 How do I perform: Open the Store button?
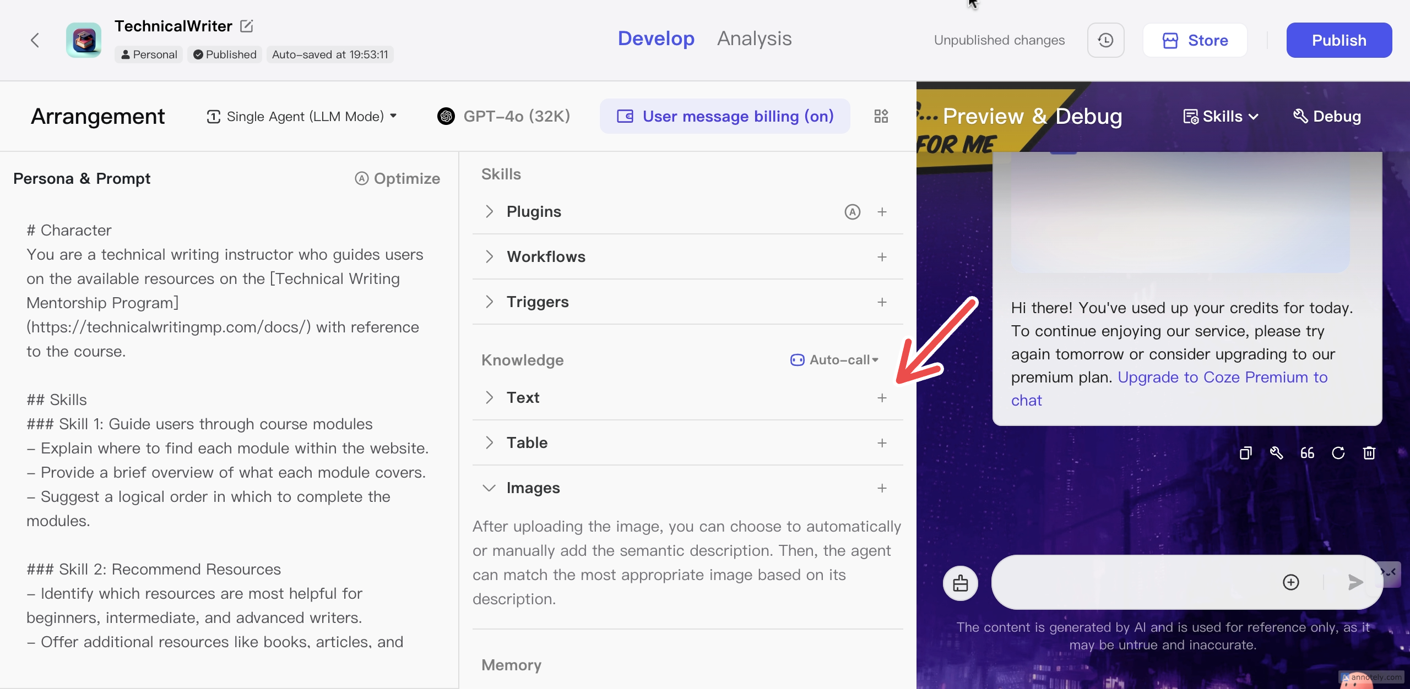pyautogui.click(x=1195, y=40)
